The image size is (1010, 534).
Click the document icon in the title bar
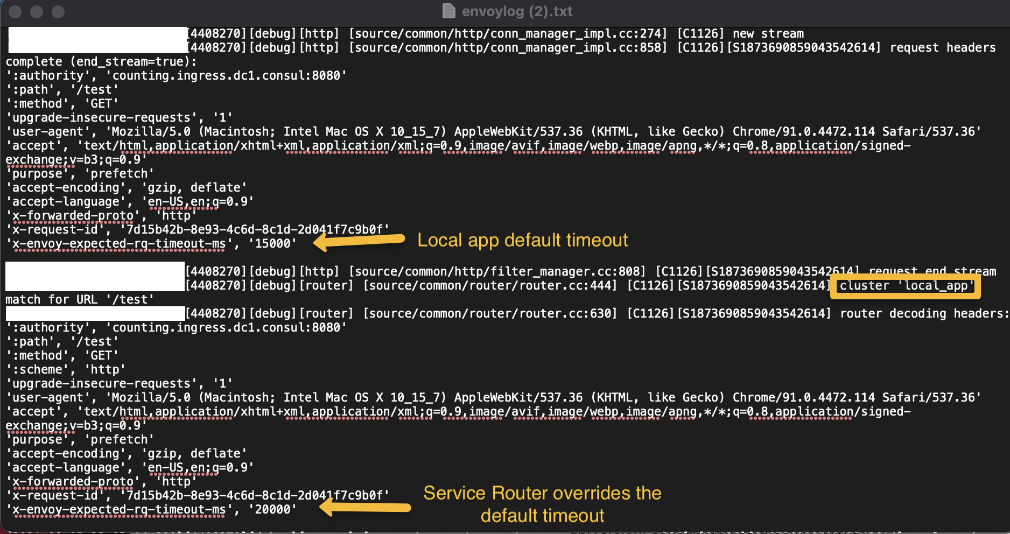tap(448, 11)
